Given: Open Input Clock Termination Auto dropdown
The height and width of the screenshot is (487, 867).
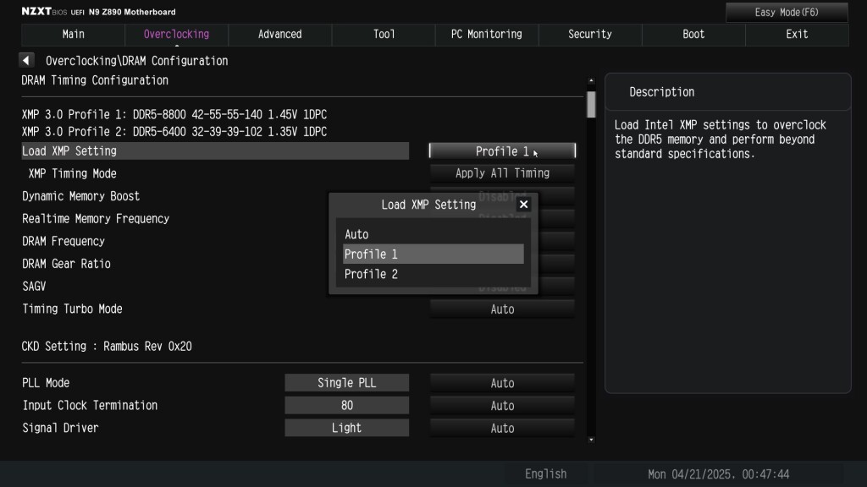Looking at the screenshot, I should (x=502, y=405).
